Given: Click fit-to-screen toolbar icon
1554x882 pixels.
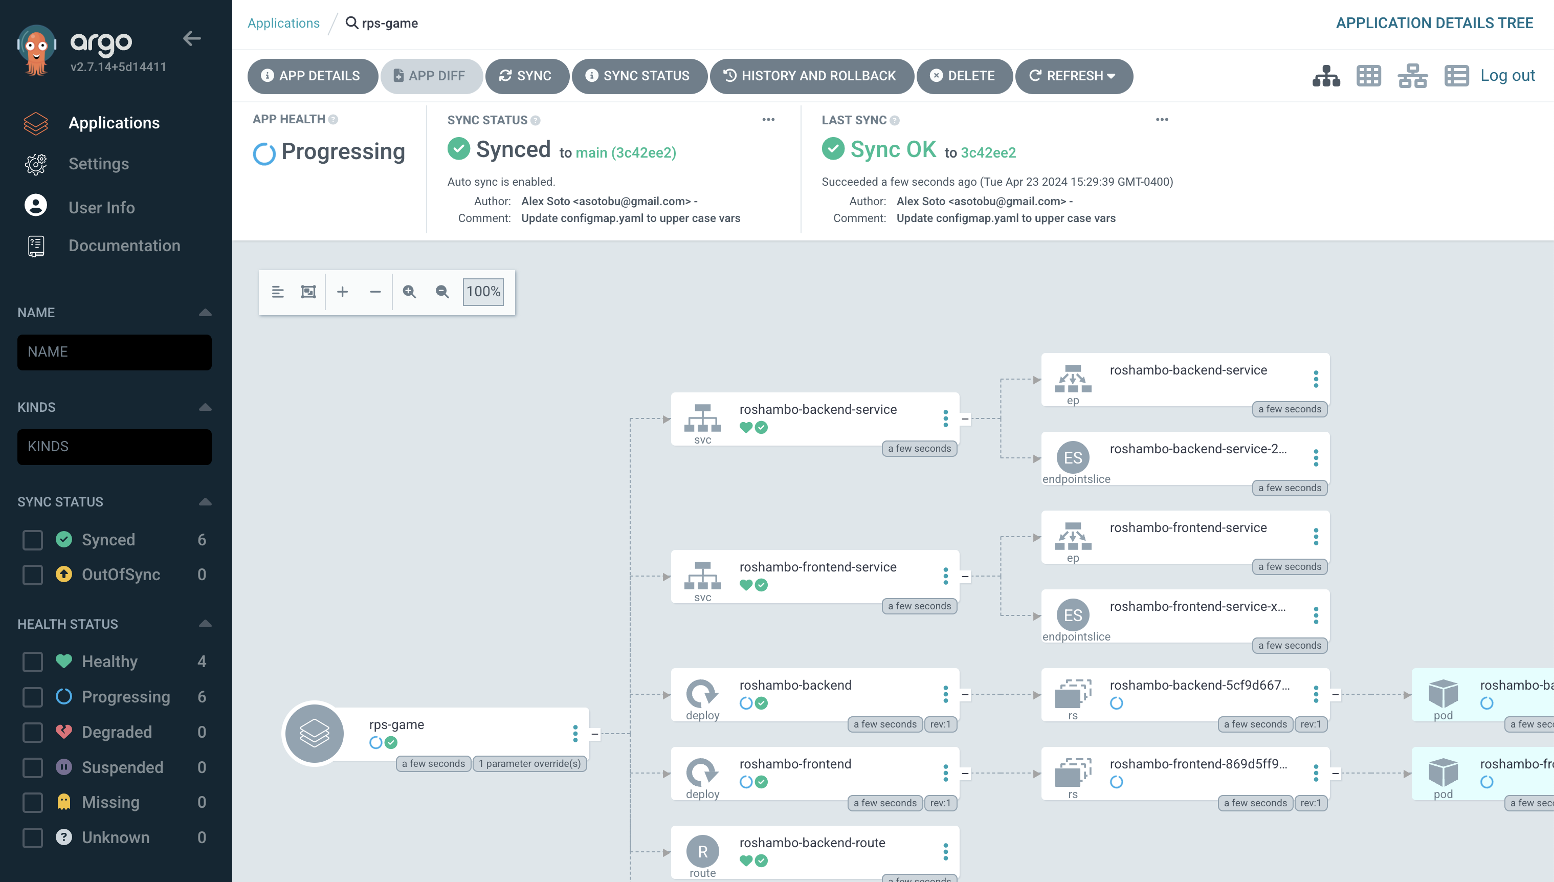Looking at the screenshot, I should click(308, 292).
